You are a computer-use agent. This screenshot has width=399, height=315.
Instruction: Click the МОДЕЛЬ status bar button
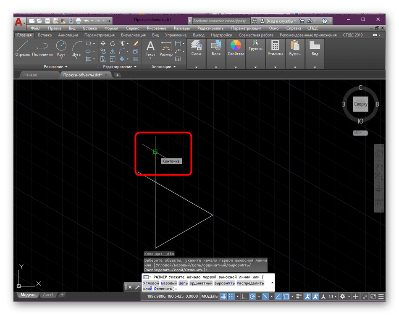(210, 297)
